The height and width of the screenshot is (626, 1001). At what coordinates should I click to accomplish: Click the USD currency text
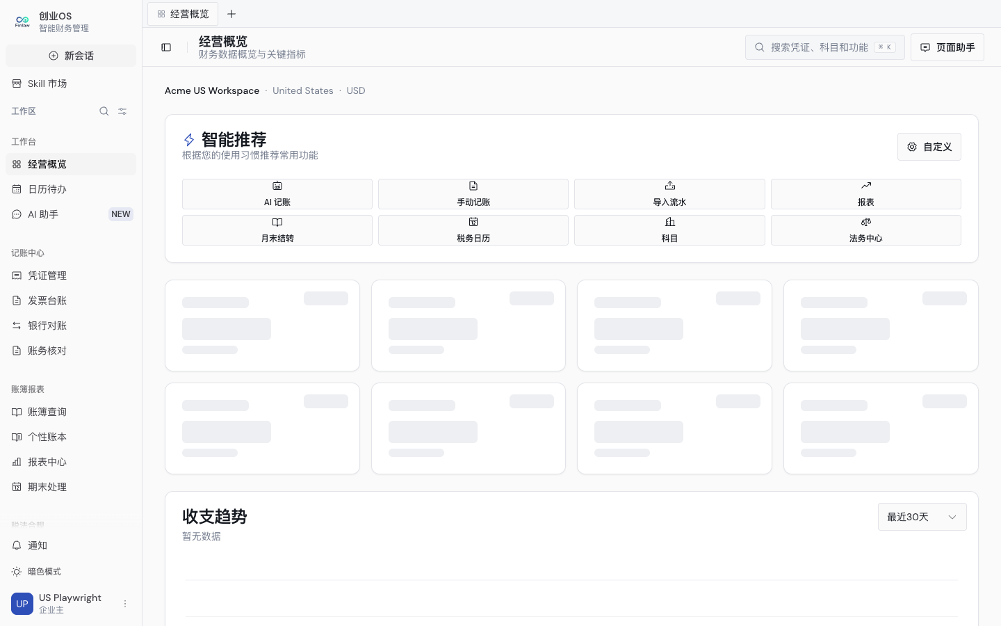(x=356, y=90)
